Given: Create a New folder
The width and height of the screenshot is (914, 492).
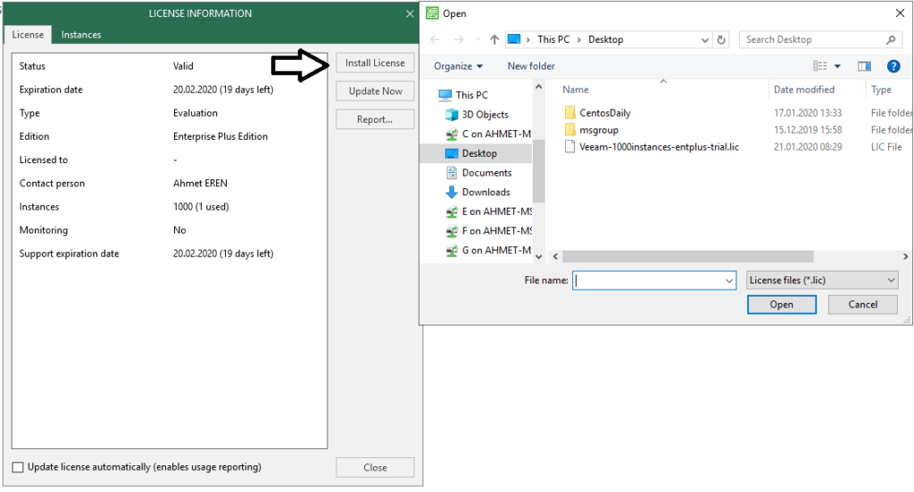Looking at the screenshot, I should click(531, 66).
